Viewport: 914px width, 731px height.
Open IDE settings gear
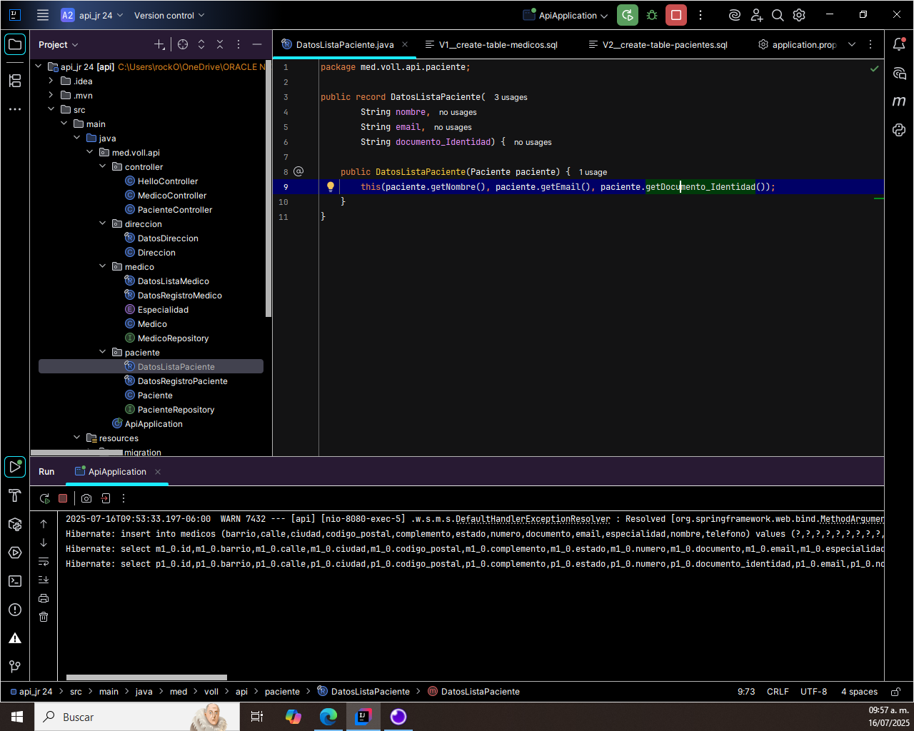pos(799,15)
